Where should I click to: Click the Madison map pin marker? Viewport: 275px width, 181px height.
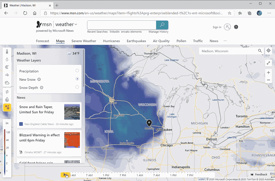coord(149,123)
